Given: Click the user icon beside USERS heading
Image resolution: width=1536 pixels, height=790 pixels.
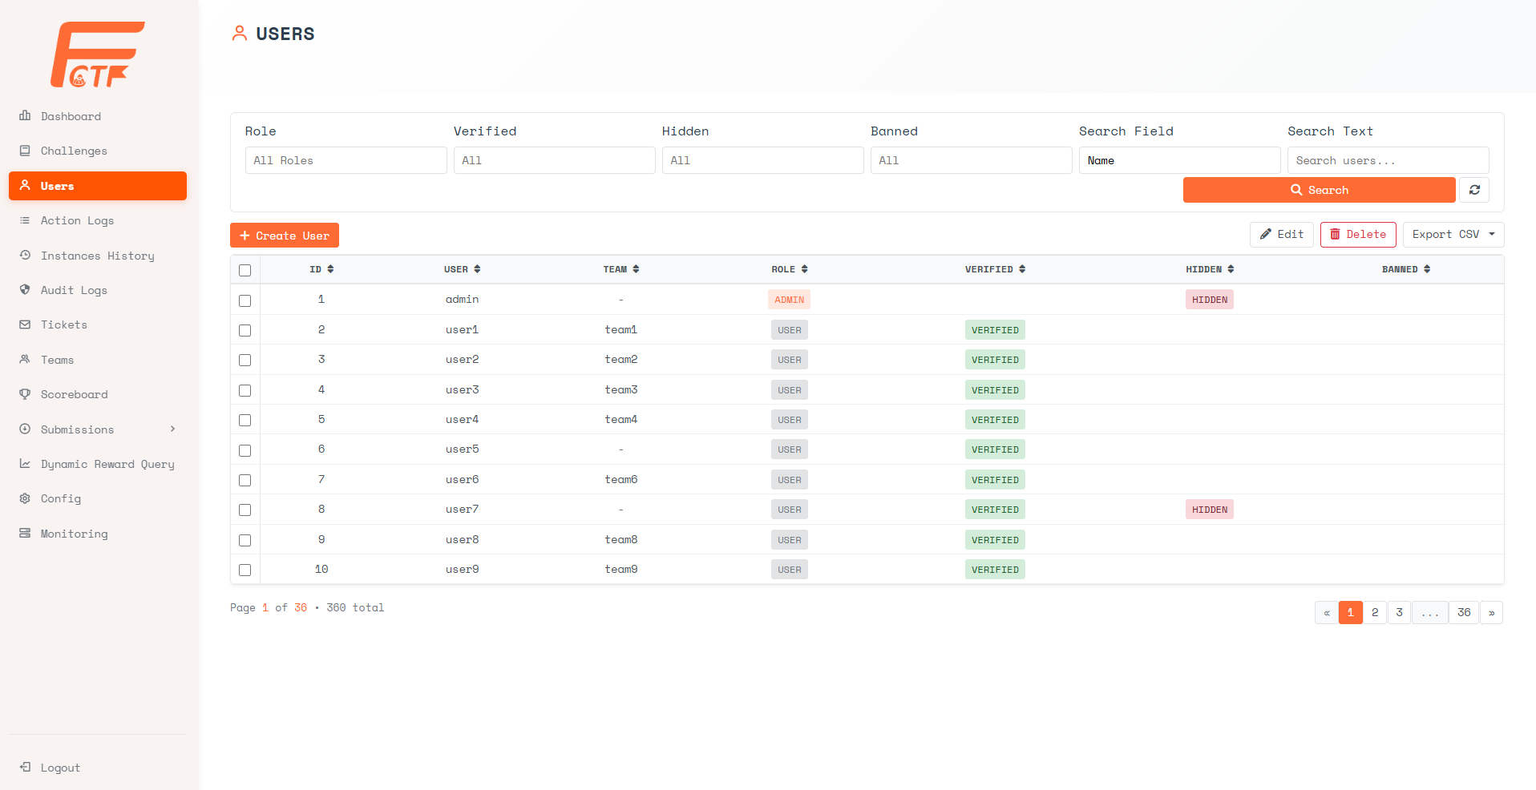Looking at the screenshot, I should tap(239, 34).
